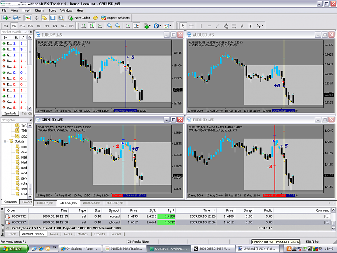337x253 pixels.
Task: Select the Vertical Line drawing tool
Action: tap(201, 26)
